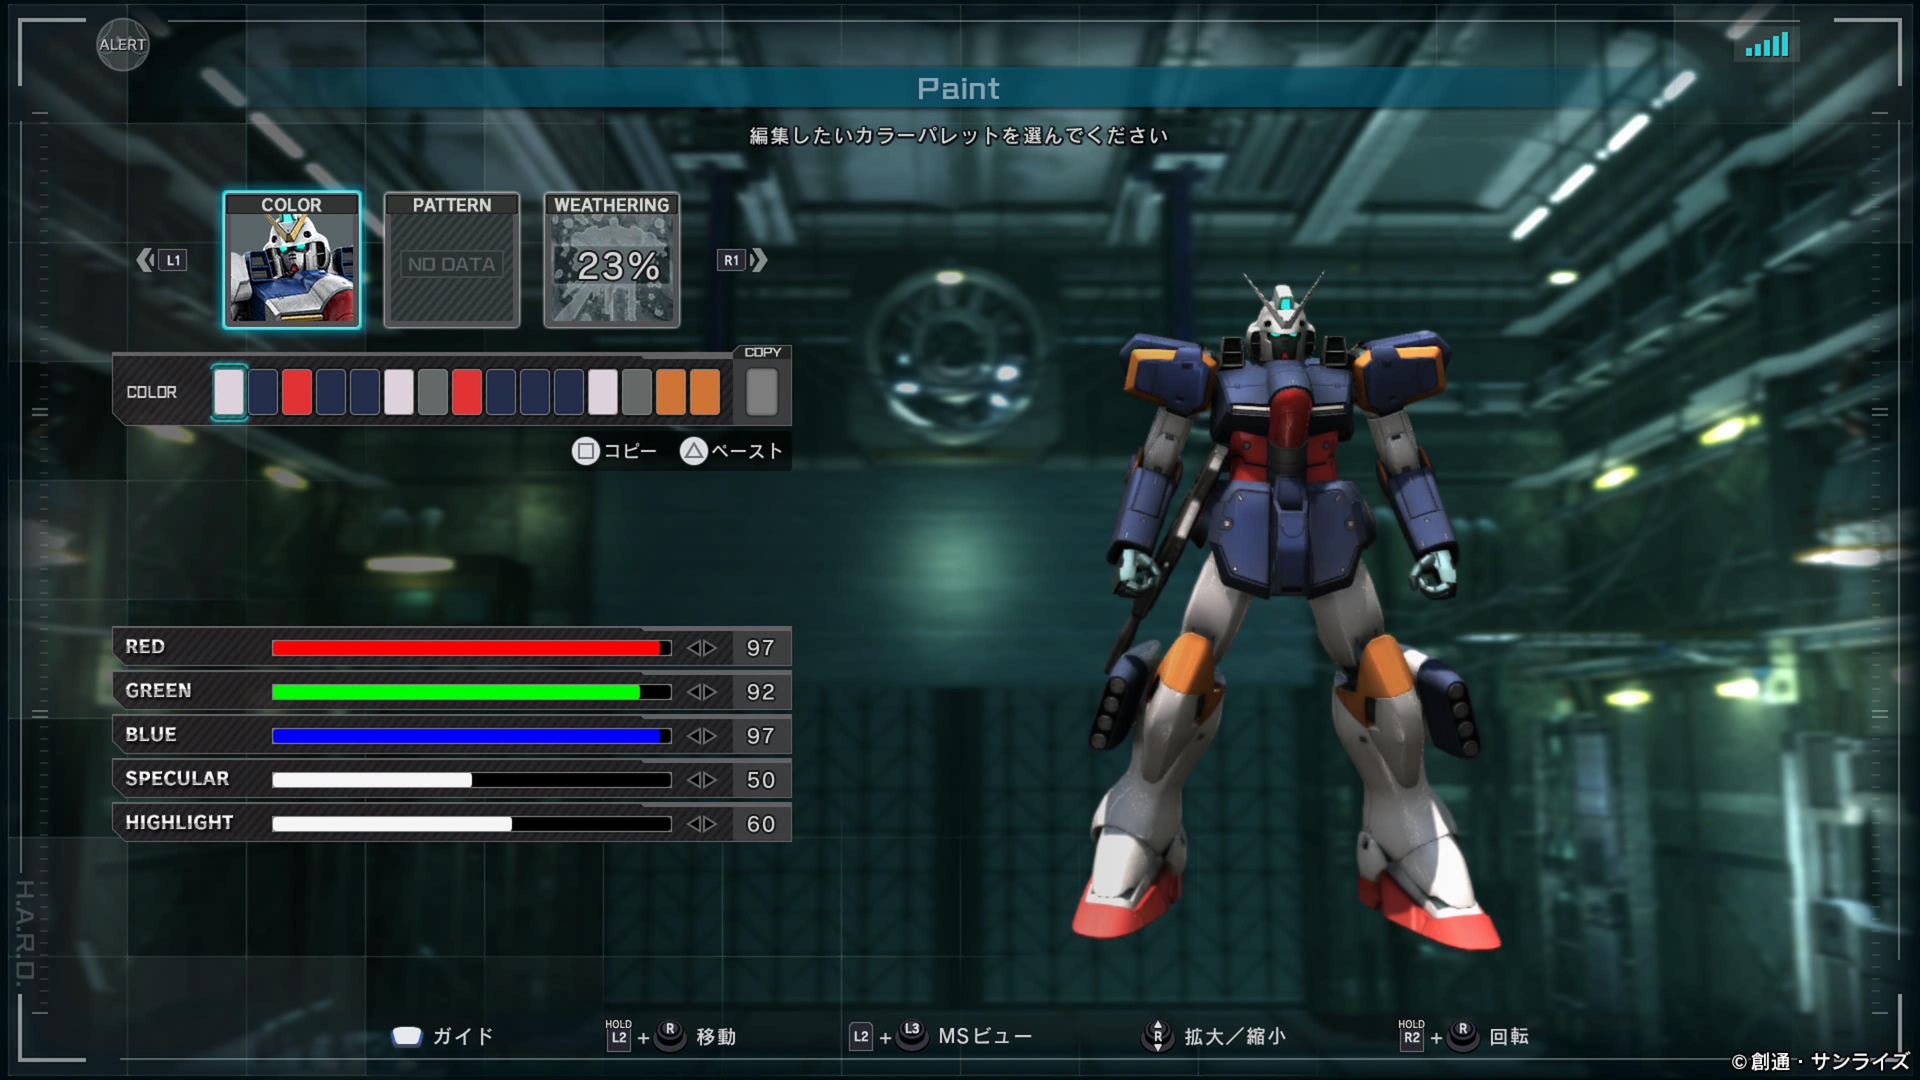Click the touchpad Guide icon
This screenshot has width=1920, height=1080.
[407, 1036]
